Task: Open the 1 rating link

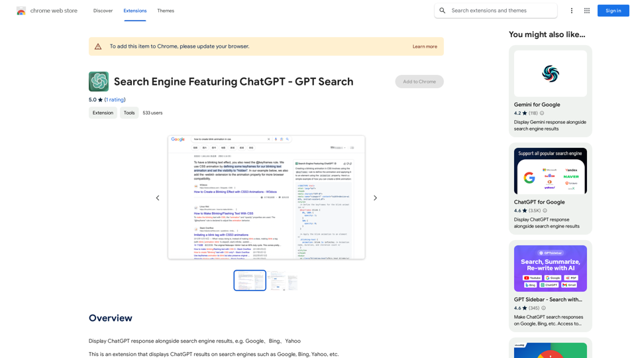Action: point(115,100)
